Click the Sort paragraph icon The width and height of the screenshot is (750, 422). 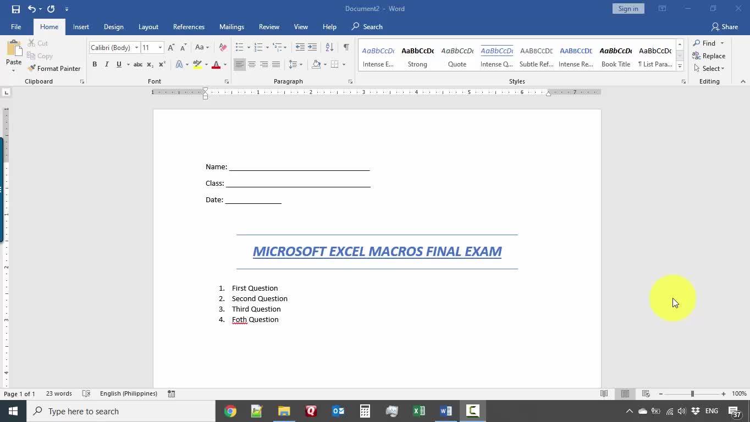(x=329, y=48)
